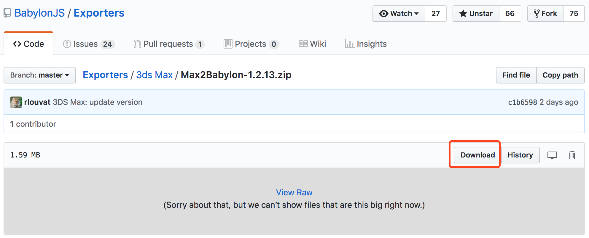Image resolution: width=589 pixels, height=238 pixels.
Task: Switch to Pull requests tab
Action: tap(168, 44)
